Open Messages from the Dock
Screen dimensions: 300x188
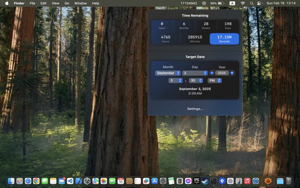[x=45, y=181]
